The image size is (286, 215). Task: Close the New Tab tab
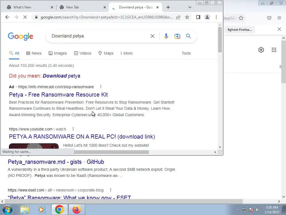coord(104,7)
